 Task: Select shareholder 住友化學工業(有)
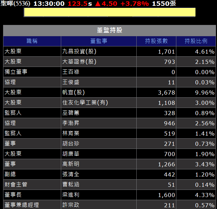pyautogui.click(x=85, y=102)
